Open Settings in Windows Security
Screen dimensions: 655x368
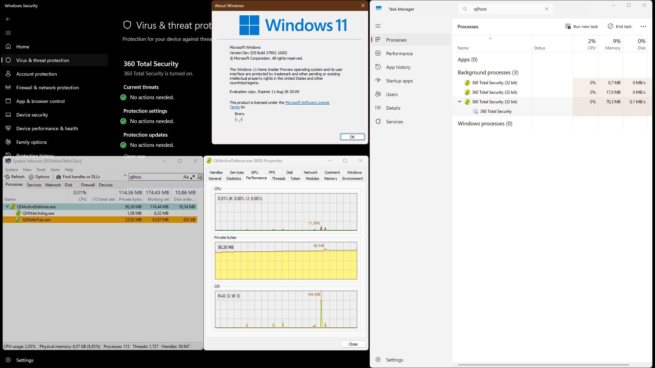click(x=55, y=360)
